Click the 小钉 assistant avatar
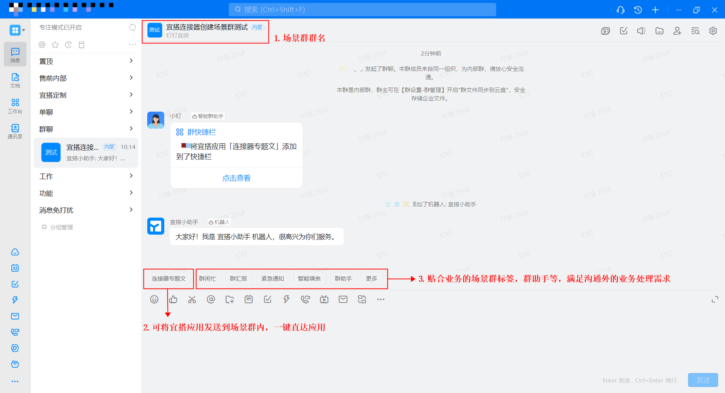Viewport: 725px width, 393px height. point(156,120)
